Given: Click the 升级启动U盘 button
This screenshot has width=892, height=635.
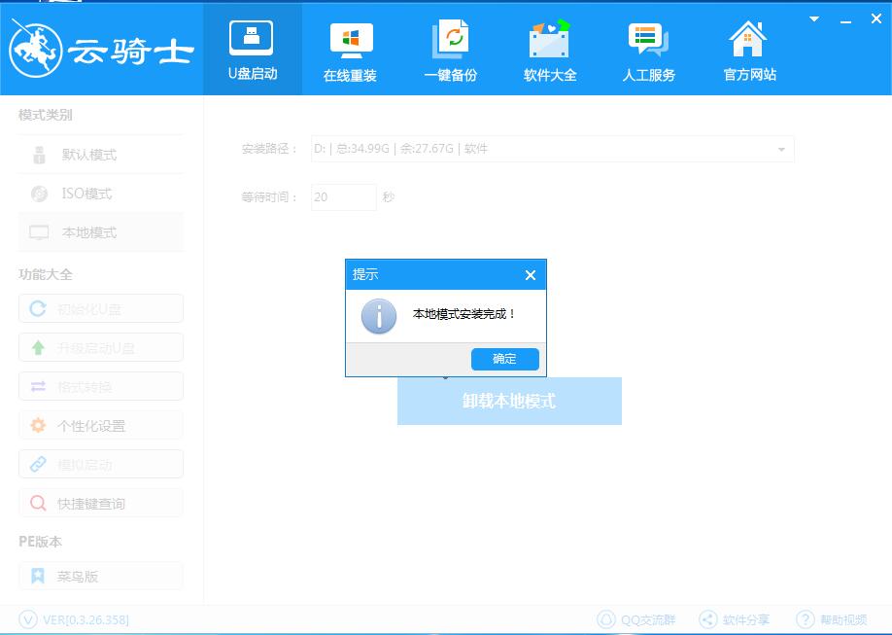Looking at the screenshot, I should 101,347.
